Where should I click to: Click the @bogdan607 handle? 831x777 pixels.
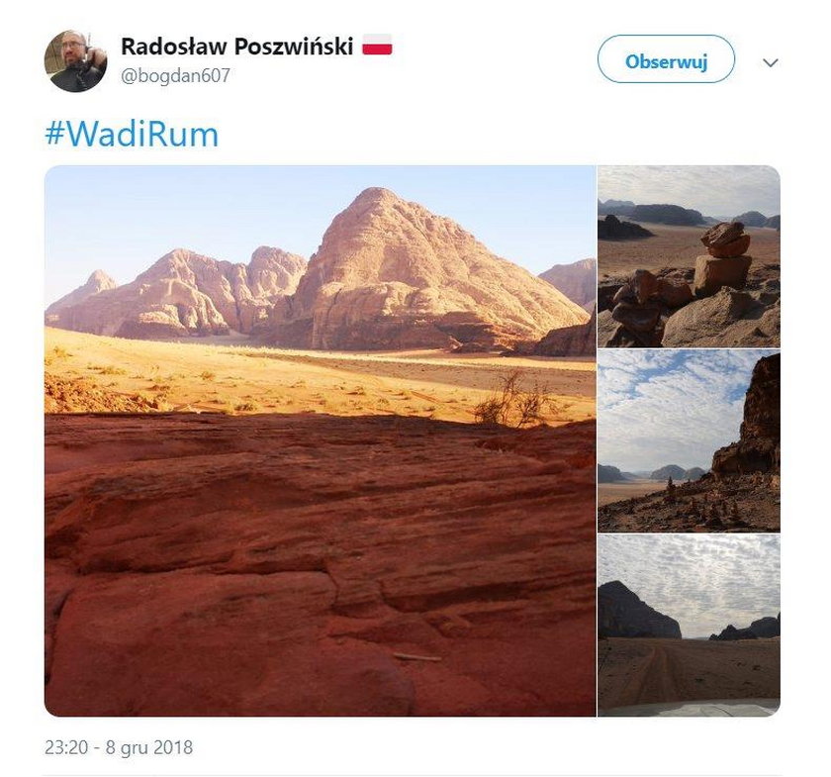click(x=175, y=75)
